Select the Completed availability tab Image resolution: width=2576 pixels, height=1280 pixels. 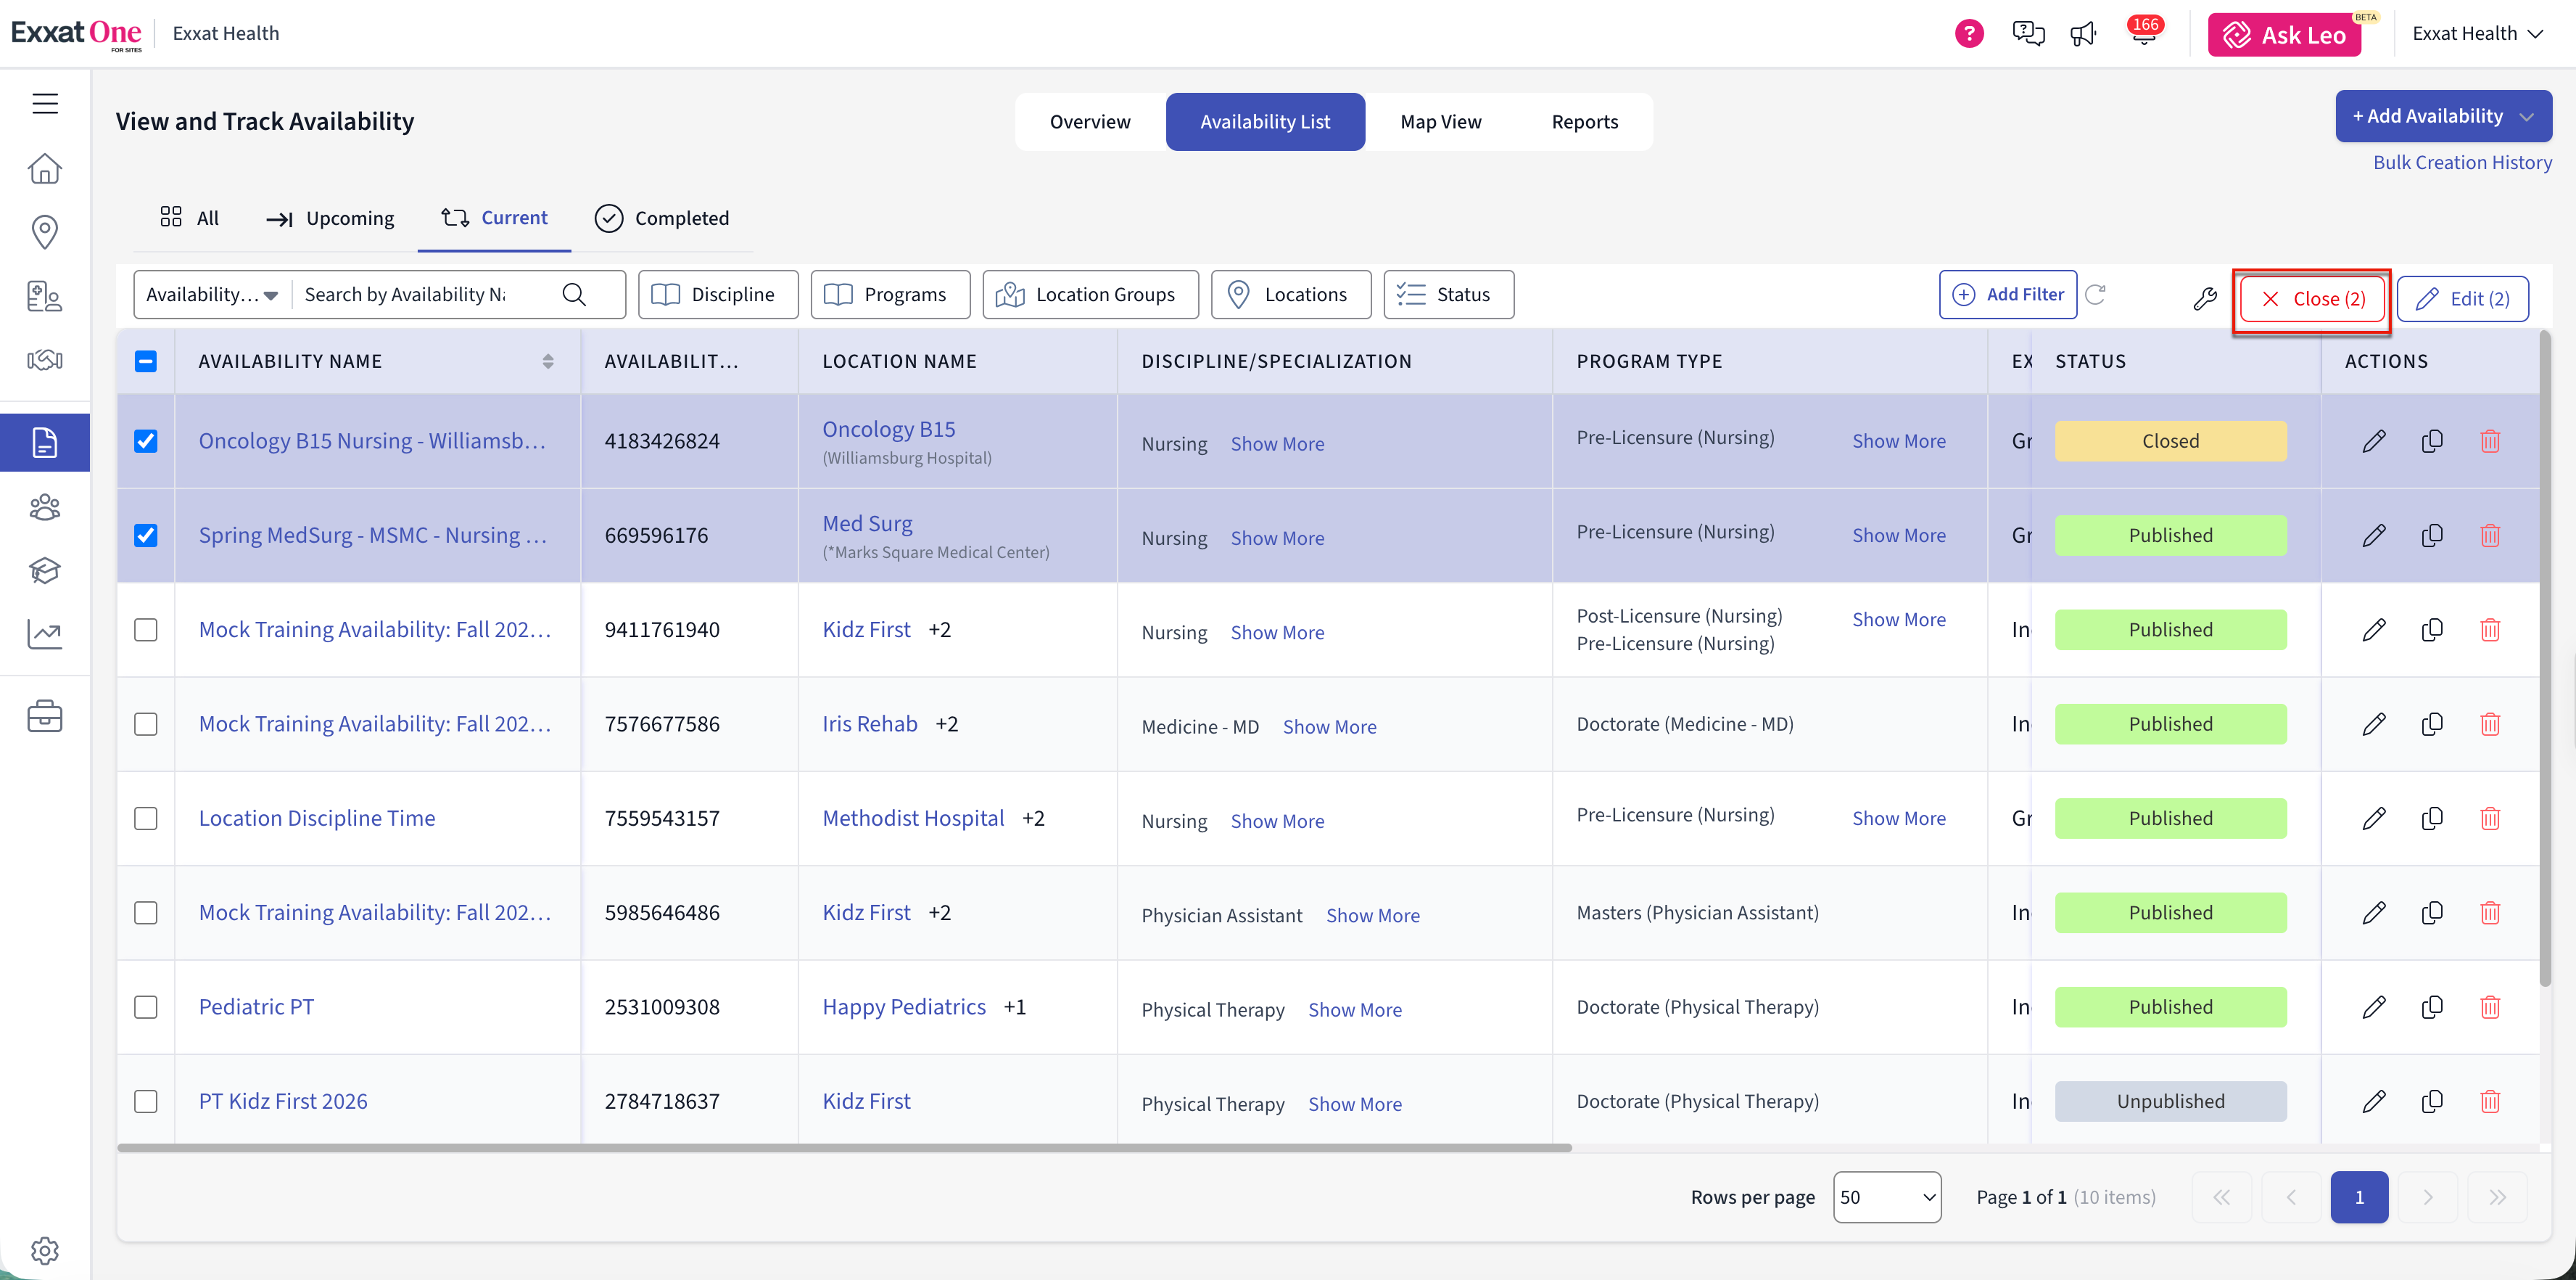662,218
